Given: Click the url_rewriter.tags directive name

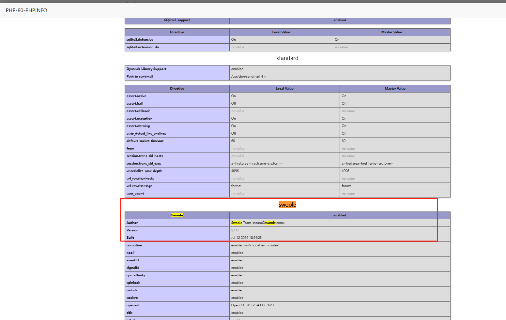Looking at the screenshot, I should click(x=140, y=186).
